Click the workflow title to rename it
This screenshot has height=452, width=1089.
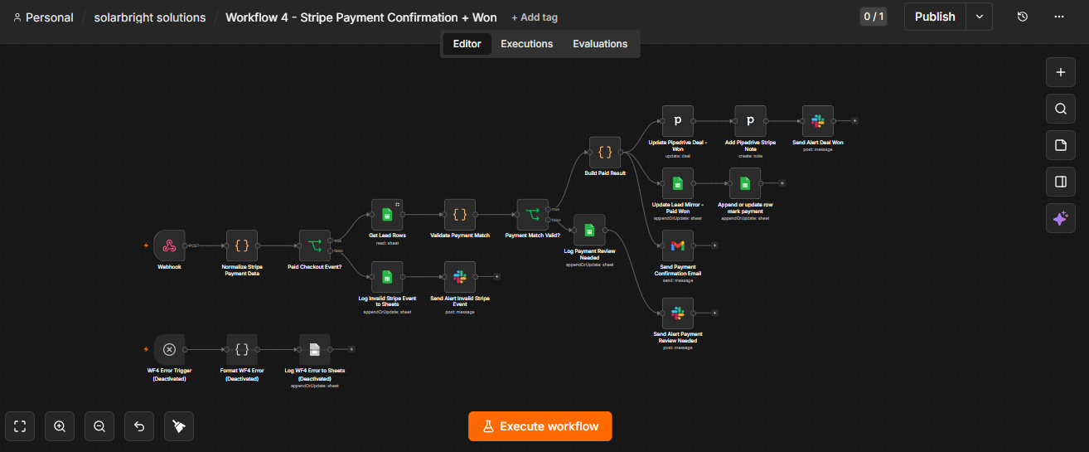click(361, 17)
